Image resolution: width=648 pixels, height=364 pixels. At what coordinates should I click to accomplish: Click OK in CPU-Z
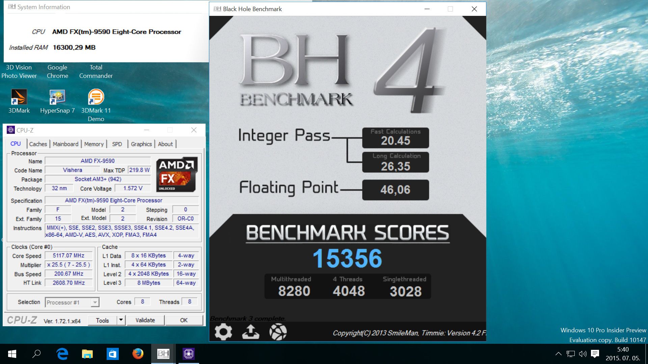click(184, 321)
